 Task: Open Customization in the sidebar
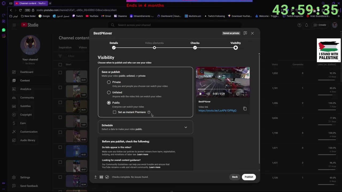pos(29,132)
